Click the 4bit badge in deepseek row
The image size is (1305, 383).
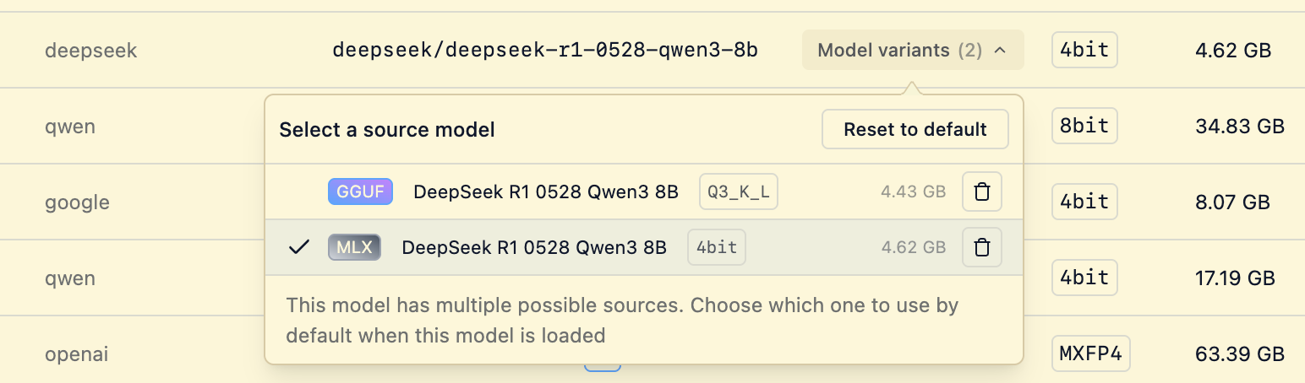click(1084, 51)
